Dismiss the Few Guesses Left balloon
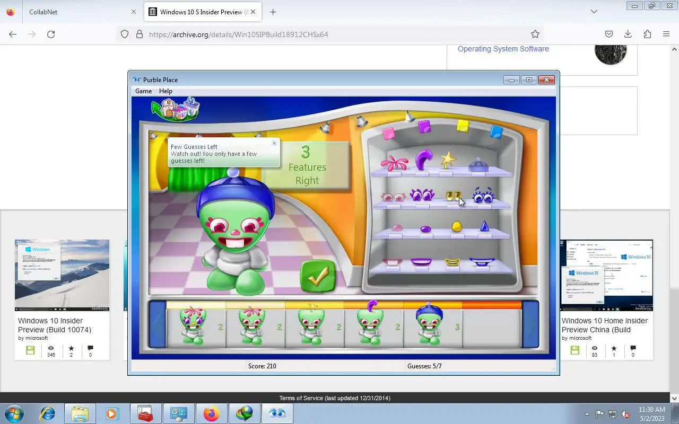This screenshot has height=424, width=679. 274,143
